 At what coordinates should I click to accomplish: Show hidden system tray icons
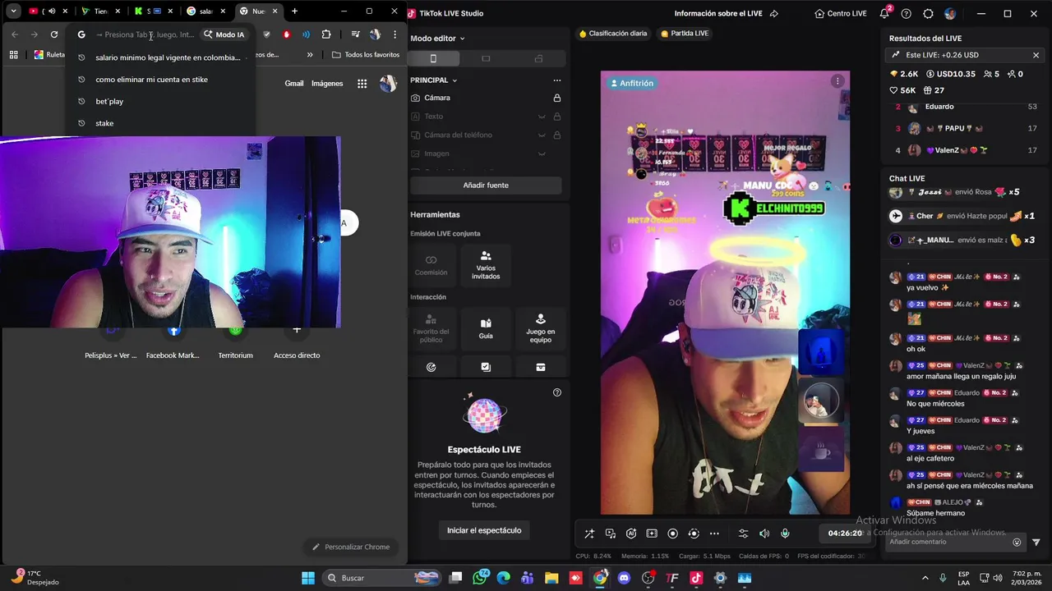coord(925,578)
